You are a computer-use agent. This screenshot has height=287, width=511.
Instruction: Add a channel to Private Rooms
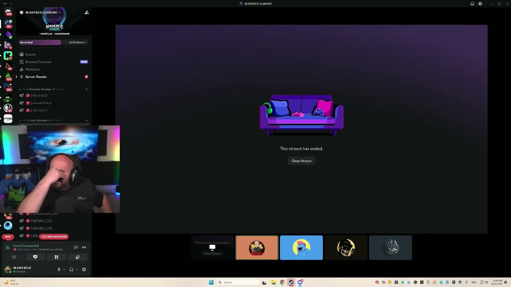pos(86,89)
